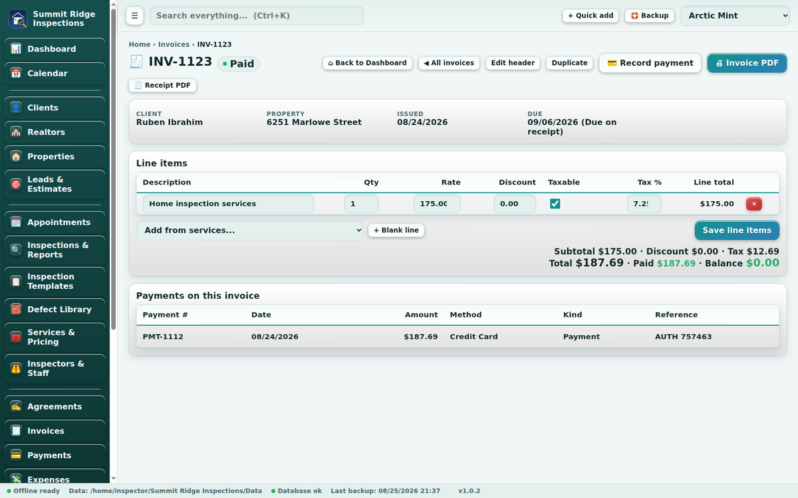798x498 pixels.
Task: Click the Tax % input field
Action: pos(644,204)
